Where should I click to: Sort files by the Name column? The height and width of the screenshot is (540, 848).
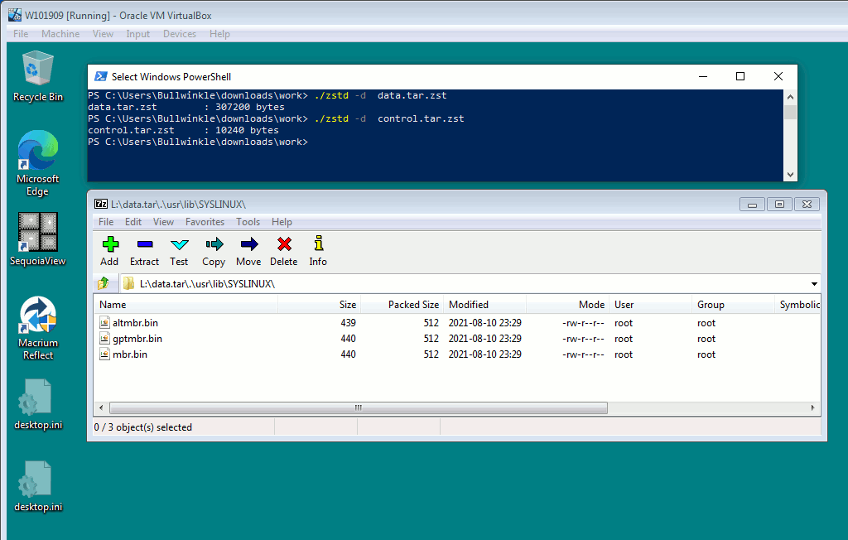[186, 305]
